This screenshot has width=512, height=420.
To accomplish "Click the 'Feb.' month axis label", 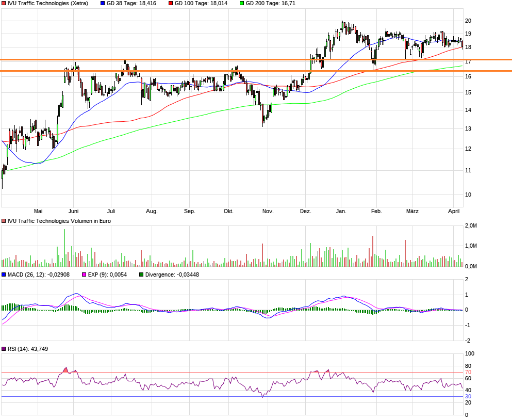I will [x=376, y=211].
